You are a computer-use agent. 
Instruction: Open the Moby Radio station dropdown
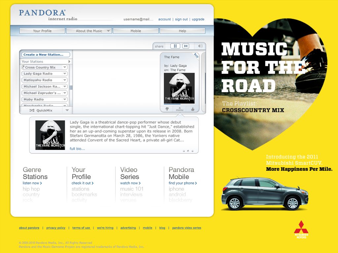[x=65, y=99]
